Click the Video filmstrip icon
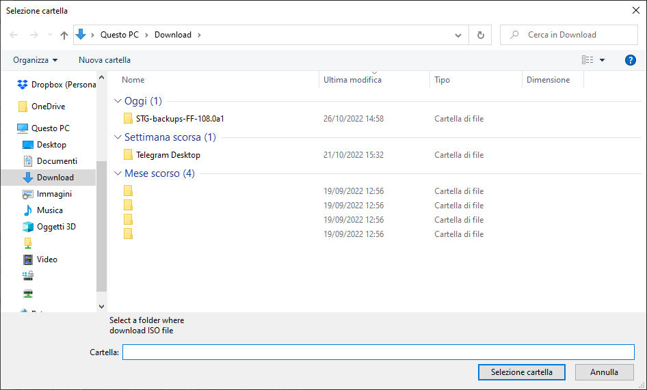647x390 pixels. click(x=27, y=260)
